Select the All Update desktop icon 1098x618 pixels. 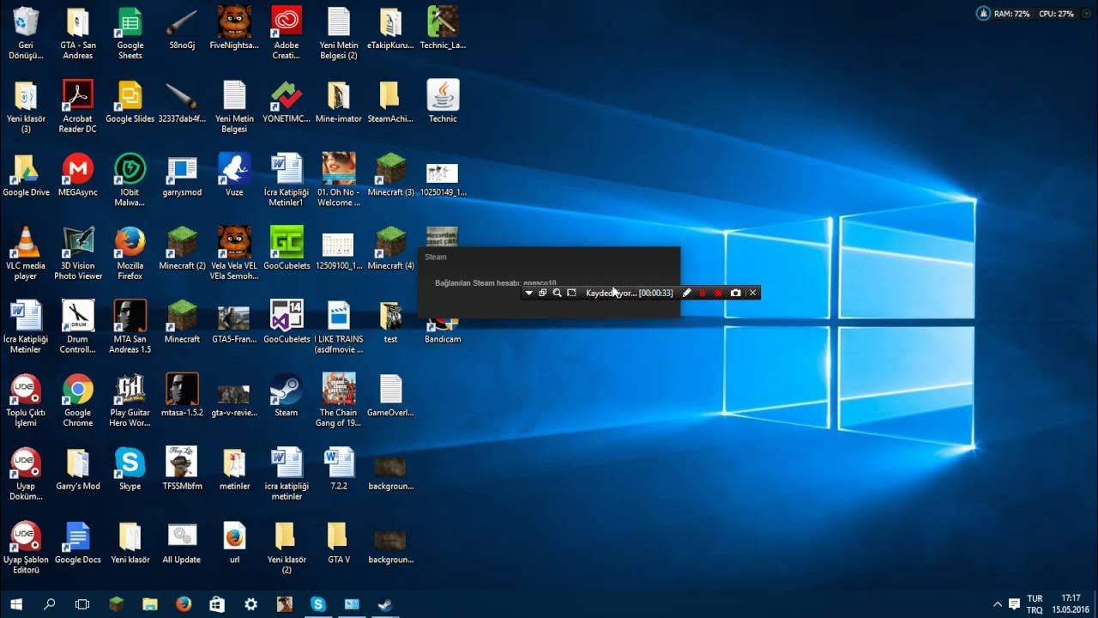click(x=182, y=542)
